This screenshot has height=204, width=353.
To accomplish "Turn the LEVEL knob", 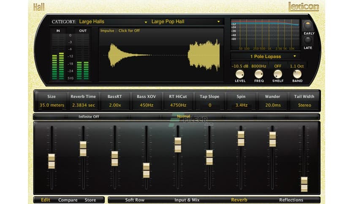I will click(240, 74).
